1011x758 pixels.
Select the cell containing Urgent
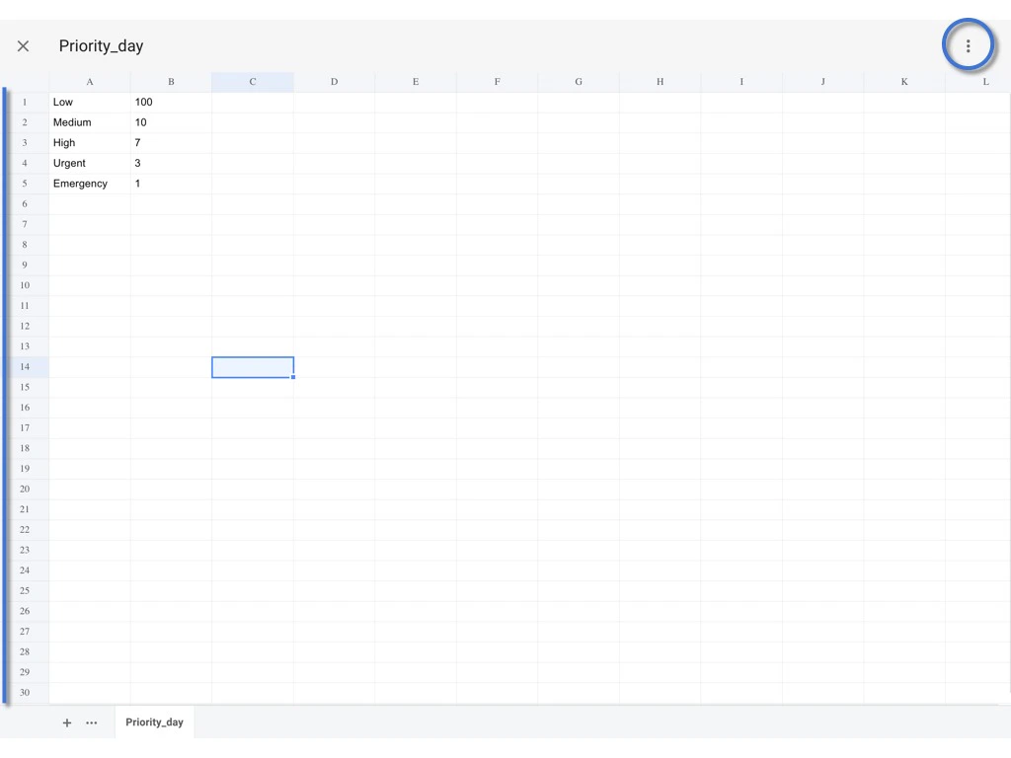click(x=90, y=163)
